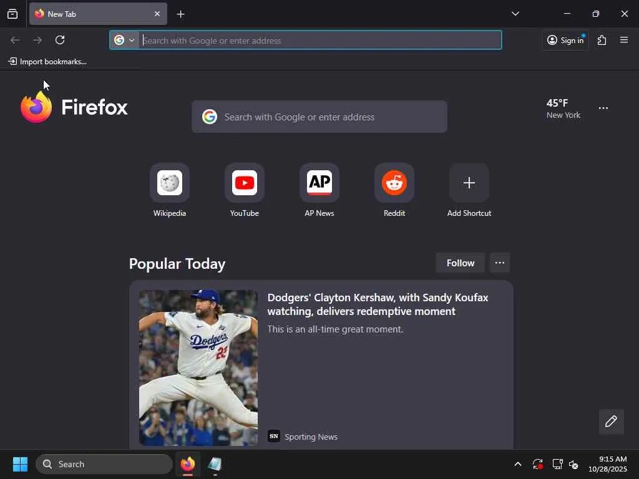Click the Google icon in center search box

click(210, 117)
